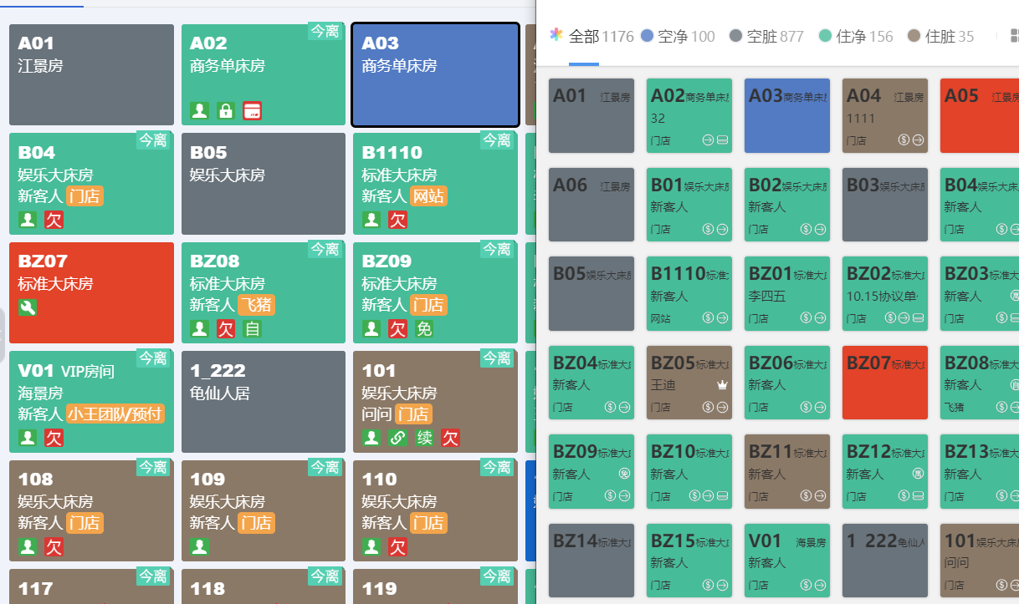The width and height of the screenshot is (1019, 604).
Task: Click the lock icon on room A02 card
Action: [225, 110]
